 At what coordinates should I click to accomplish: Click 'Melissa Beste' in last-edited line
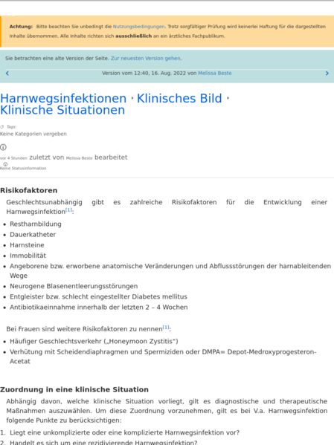pyautogui.click(x=80, y=158)
